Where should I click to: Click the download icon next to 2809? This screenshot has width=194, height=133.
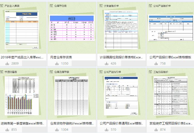(x=7, y=64)
